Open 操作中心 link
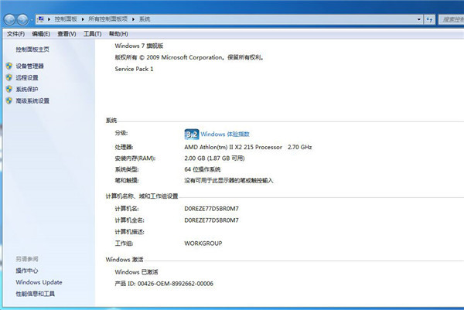This screenshot has width=464, height=310. pyautogui.click(x=27, y=271)
